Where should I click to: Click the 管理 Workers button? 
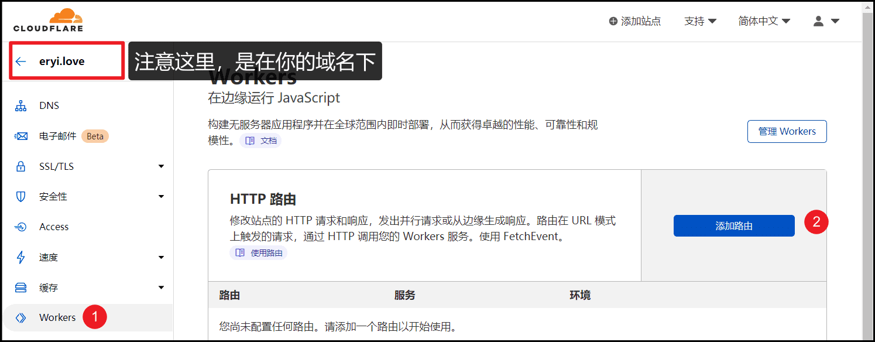[x=787, y=132]
